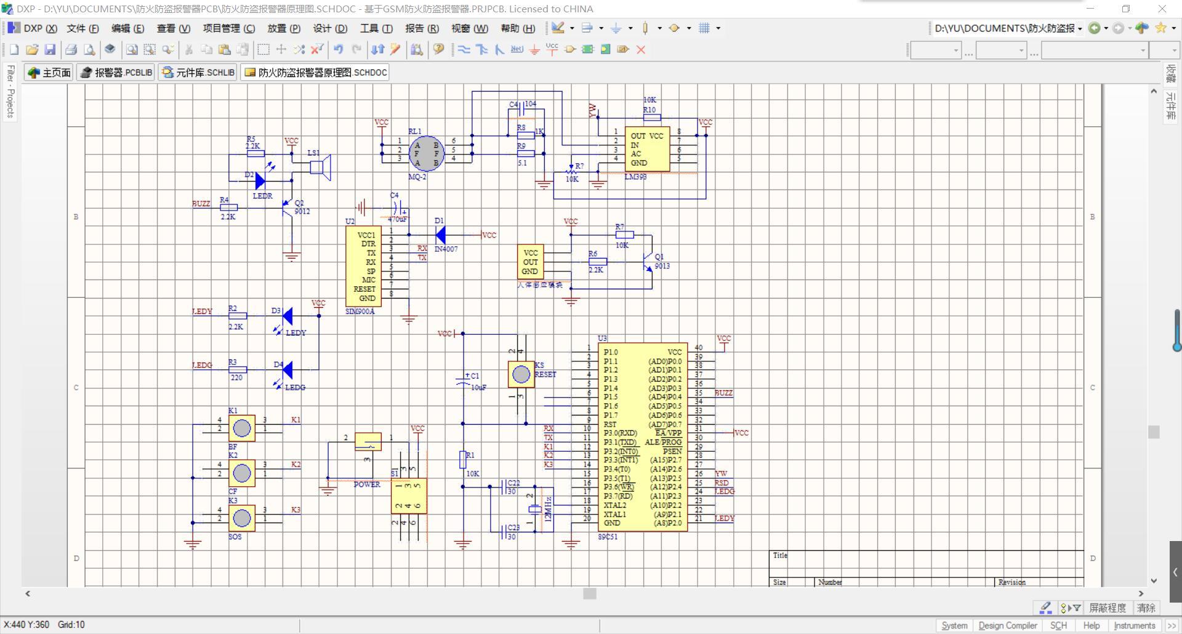
Task: Click the 屏蔽程度 mask level button
Action: pos(1108,608)
